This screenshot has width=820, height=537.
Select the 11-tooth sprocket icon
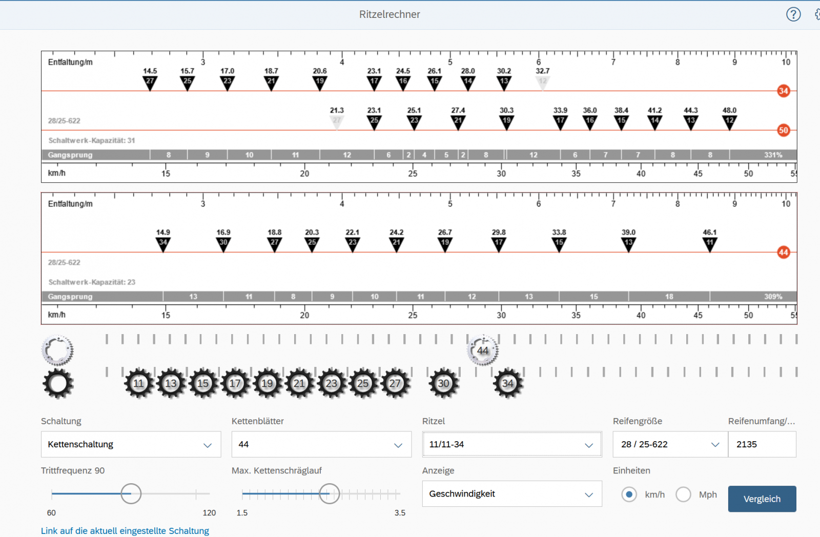(139, 383)
